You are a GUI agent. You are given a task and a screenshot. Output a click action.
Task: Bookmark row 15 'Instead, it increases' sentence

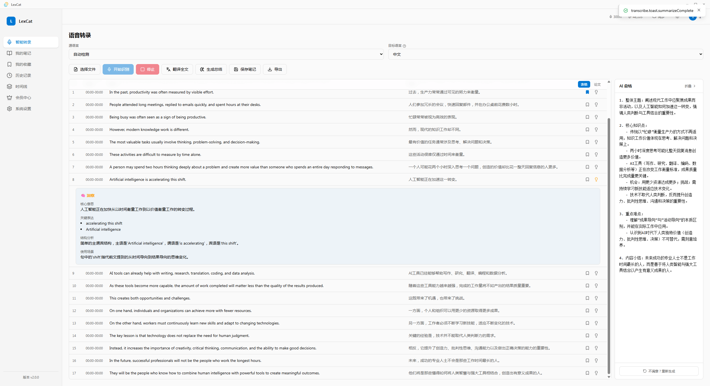587,348
